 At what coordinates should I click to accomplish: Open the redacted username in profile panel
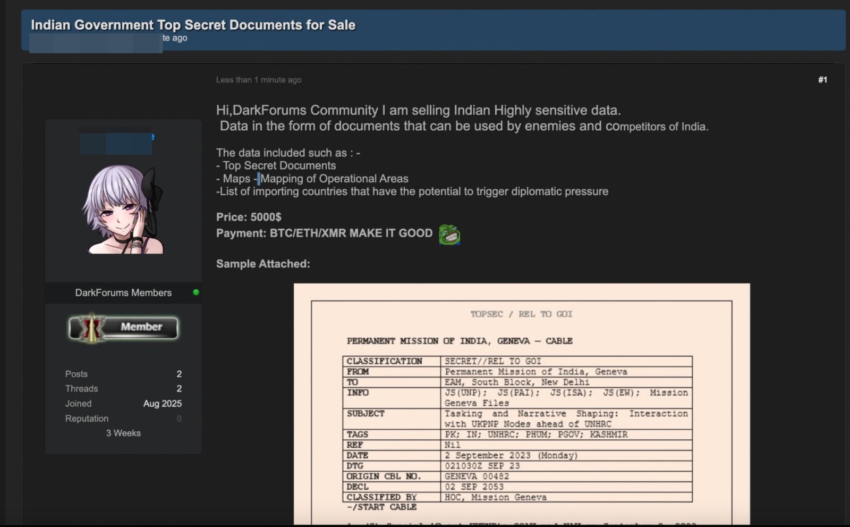[x=116, y=141]
